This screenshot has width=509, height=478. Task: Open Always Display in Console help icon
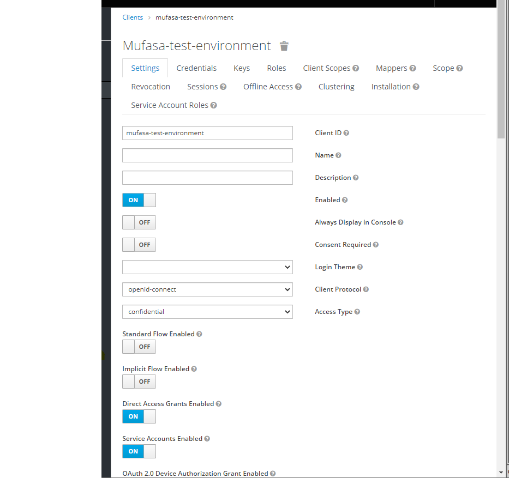point(400,222)
